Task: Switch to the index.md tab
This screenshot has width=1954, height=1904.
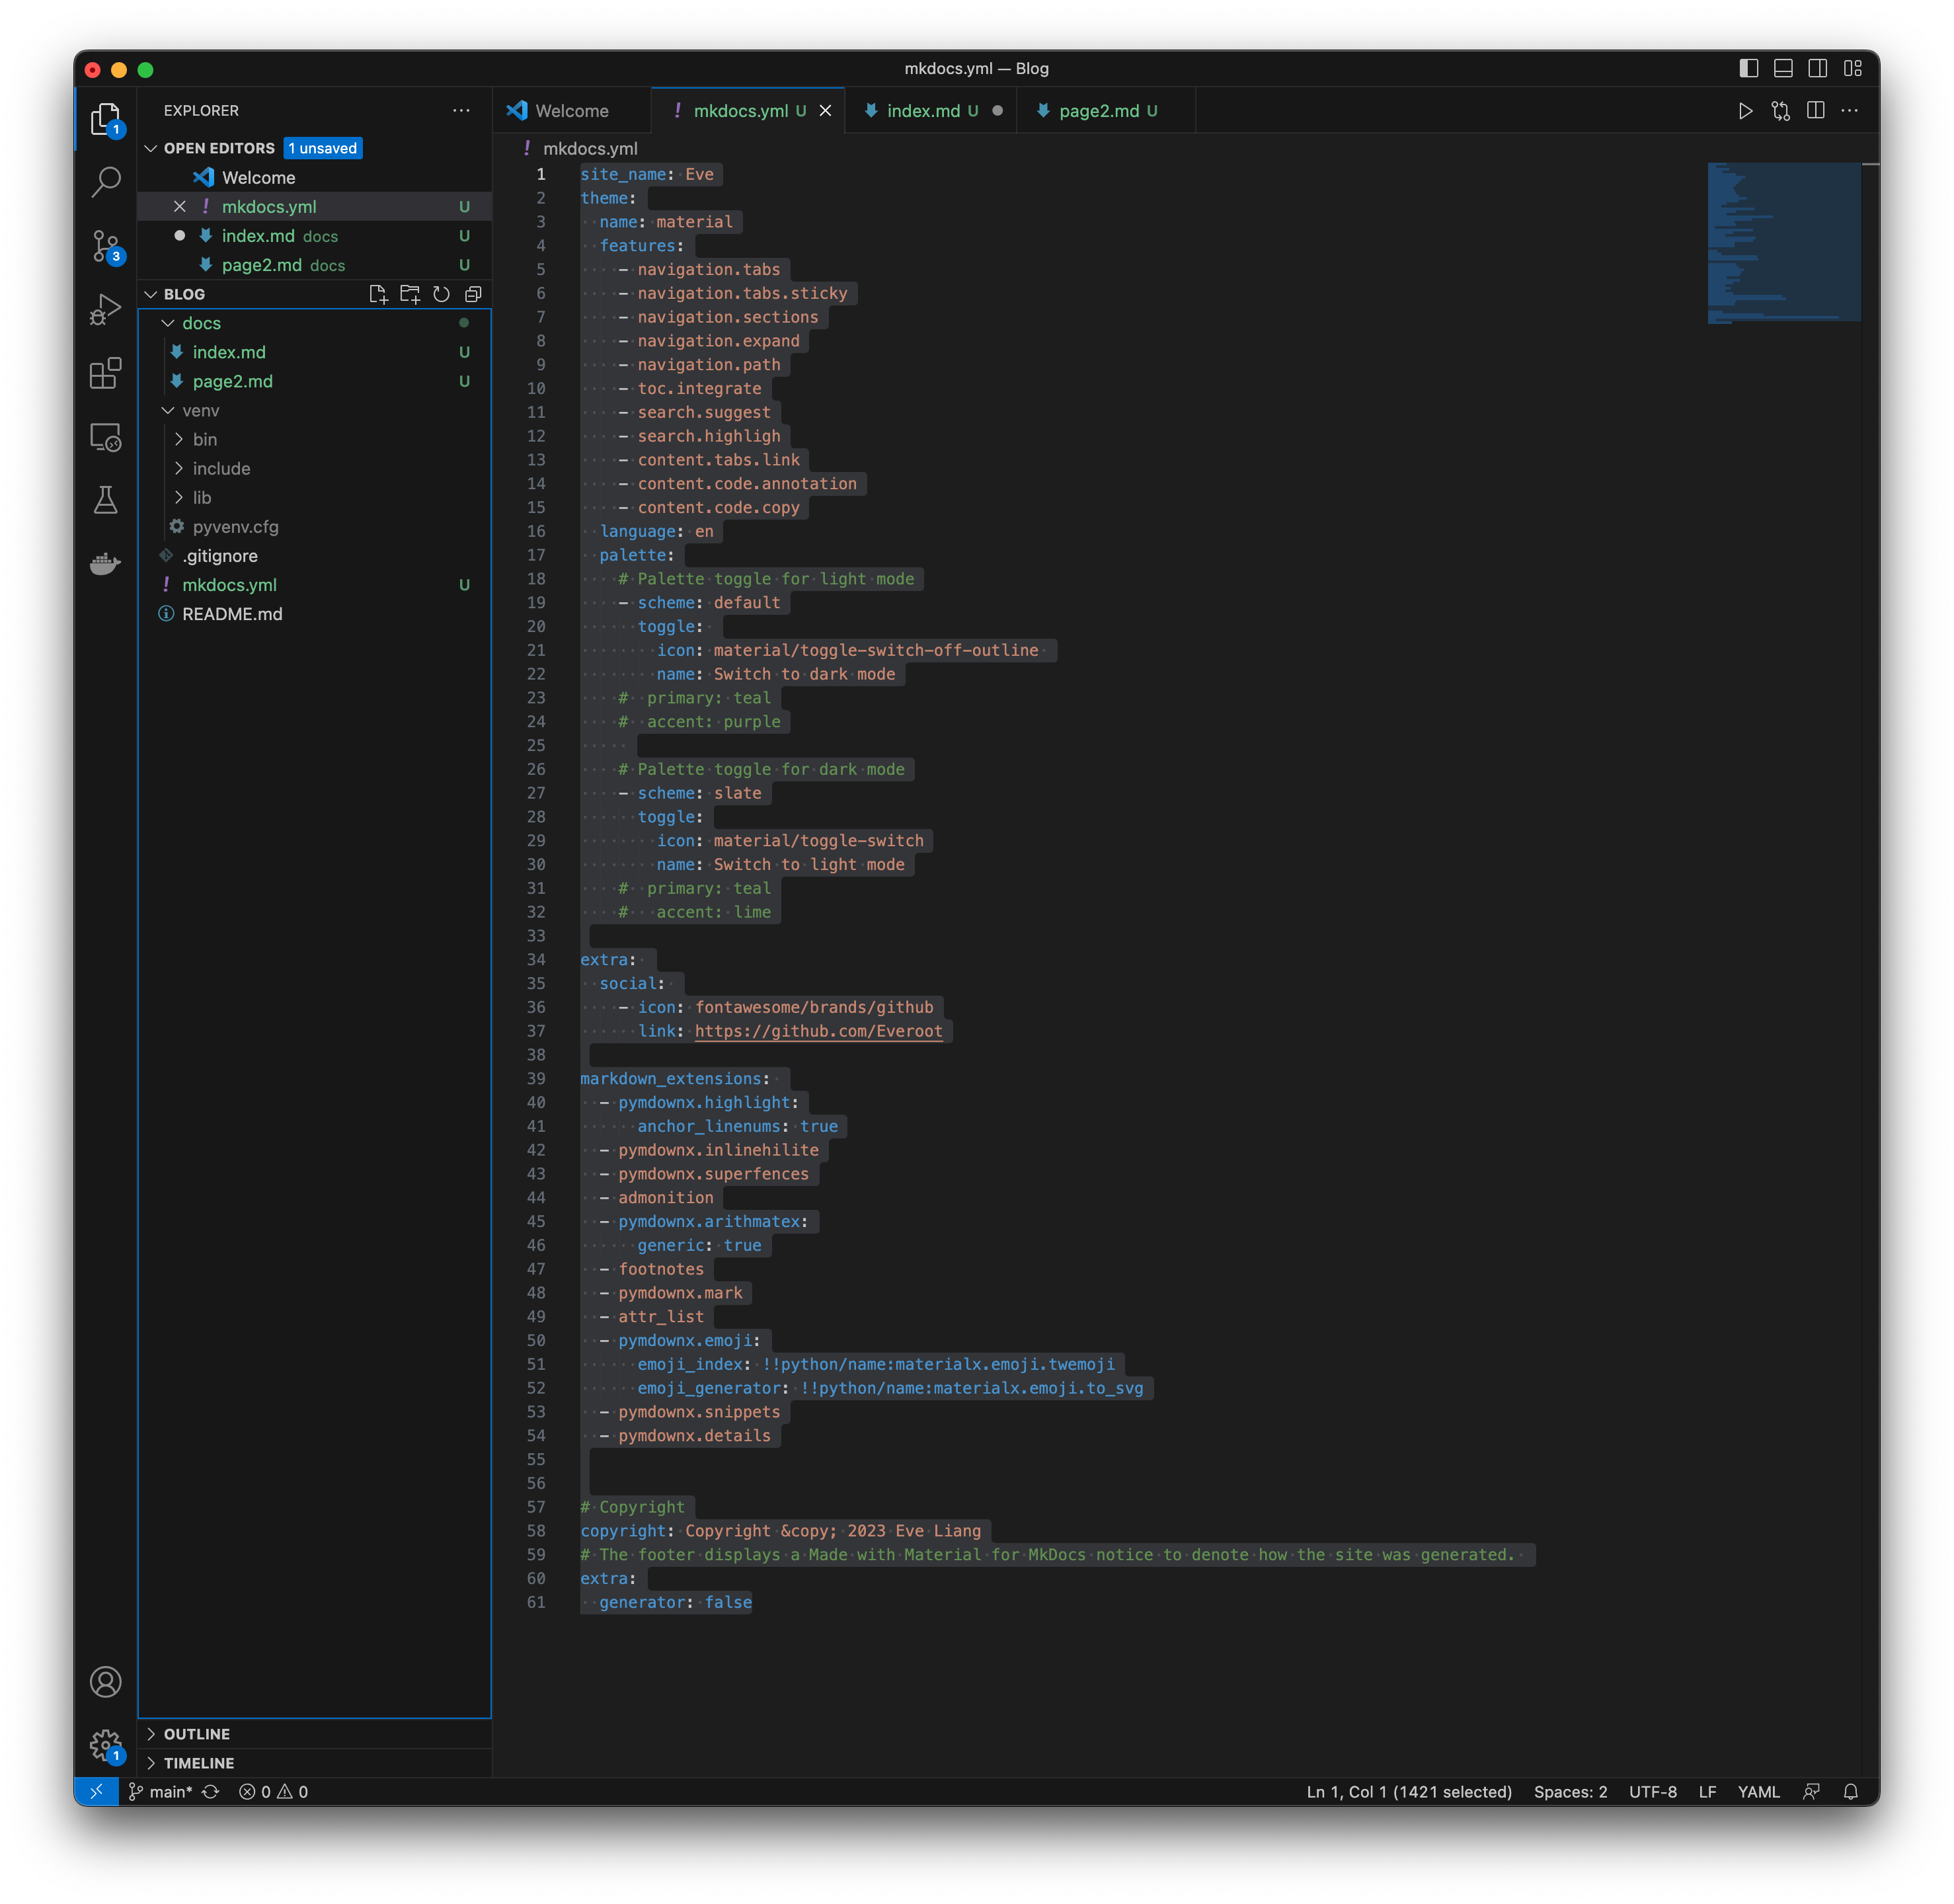Action: tap(931, 111)
